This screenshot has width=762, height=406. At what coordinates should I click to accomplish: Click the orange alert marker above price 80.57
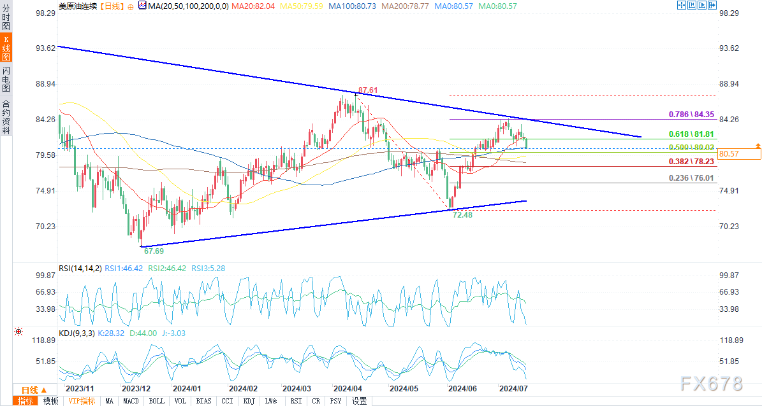[x=758, y=145]
